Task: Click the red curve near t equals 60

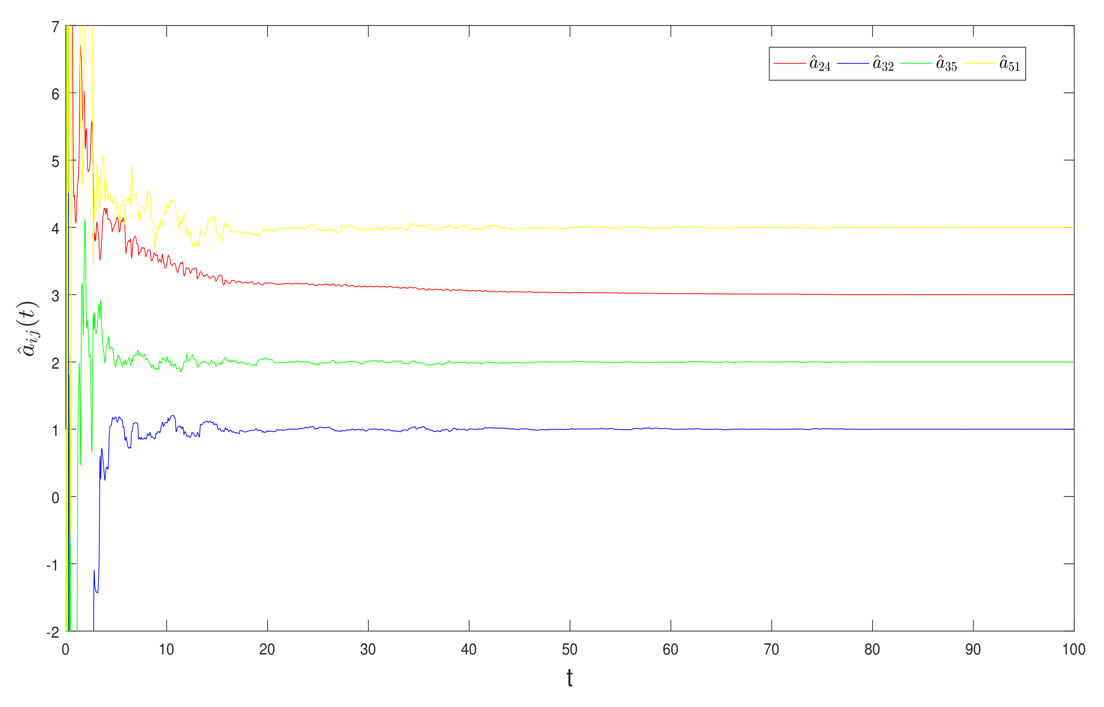Action: [x=671, y=293]
